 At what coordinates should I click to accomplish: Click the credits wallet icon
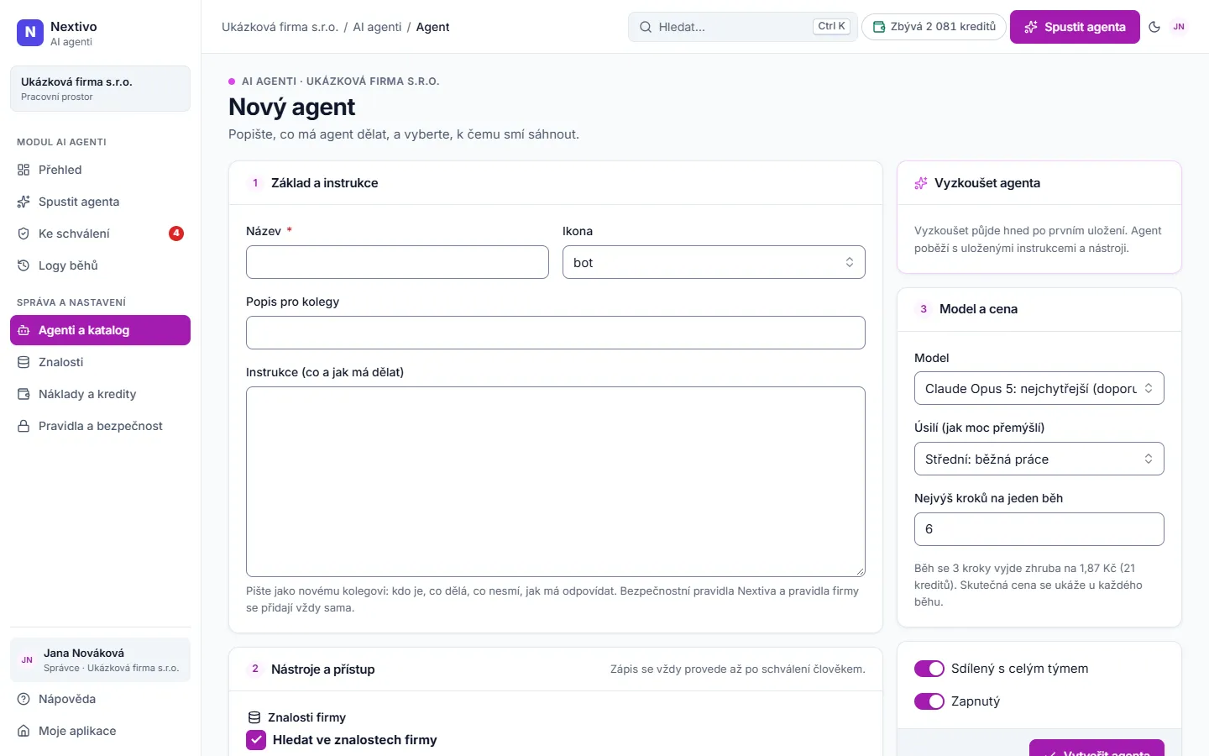(x=879, y=27)
